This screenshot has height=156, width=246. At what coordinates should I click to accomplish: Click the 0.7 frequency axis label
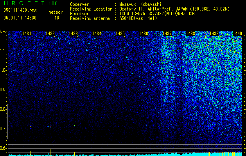(3, 129)
